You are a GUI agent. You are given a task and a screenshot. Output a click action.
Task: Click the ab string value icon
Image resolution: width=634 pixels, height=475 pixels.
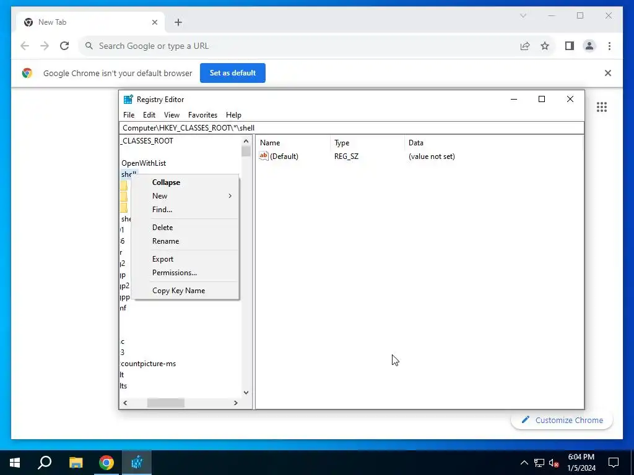[x=264, y=156]
